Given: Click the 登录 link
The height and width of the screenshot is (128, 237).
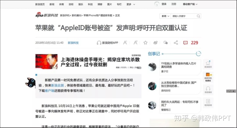Looking at the screenshot, I should point(164,4).
